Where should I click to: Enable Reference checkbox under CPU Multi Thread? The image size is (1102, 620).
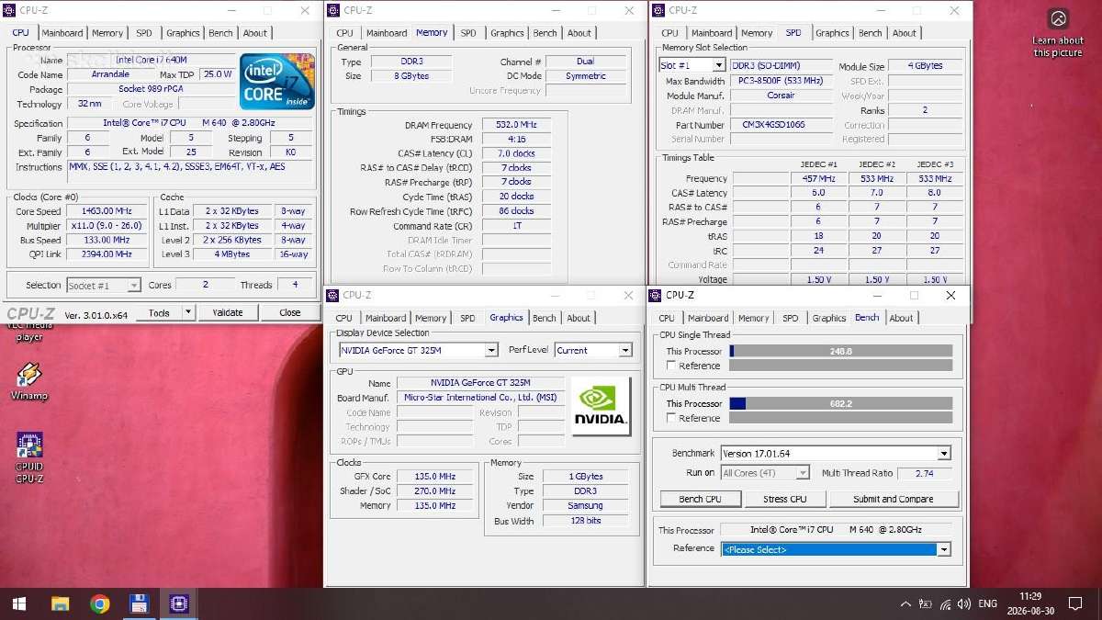coord(671,418)
